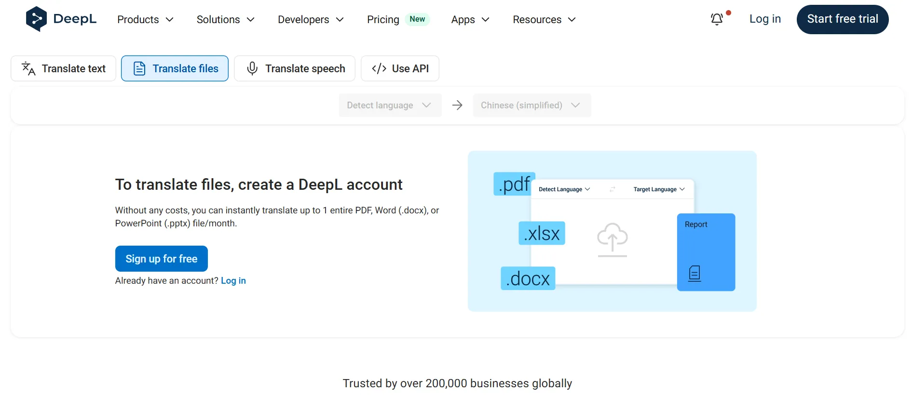This screenshot has width=913, height=420.
Task: Select the Translate files tab
Action: (x=175, y=68)
